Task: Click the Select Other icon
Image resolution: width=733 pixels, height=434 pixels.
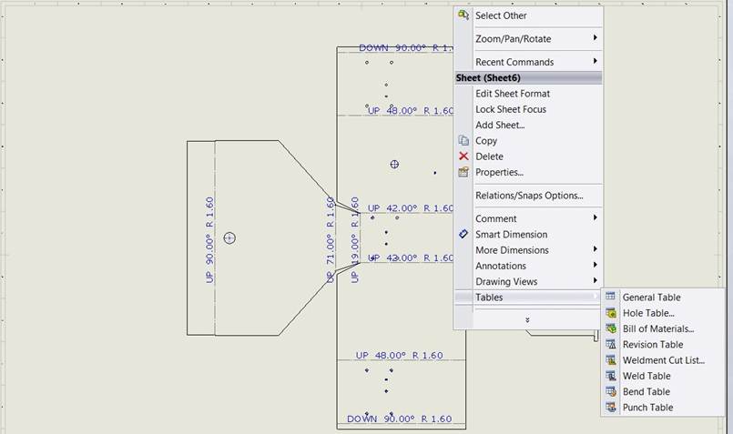Action: click(x=463, y=15)
